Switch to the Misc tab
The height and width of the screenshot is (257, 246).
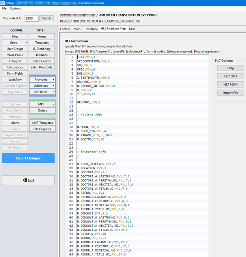click(132, 29)
